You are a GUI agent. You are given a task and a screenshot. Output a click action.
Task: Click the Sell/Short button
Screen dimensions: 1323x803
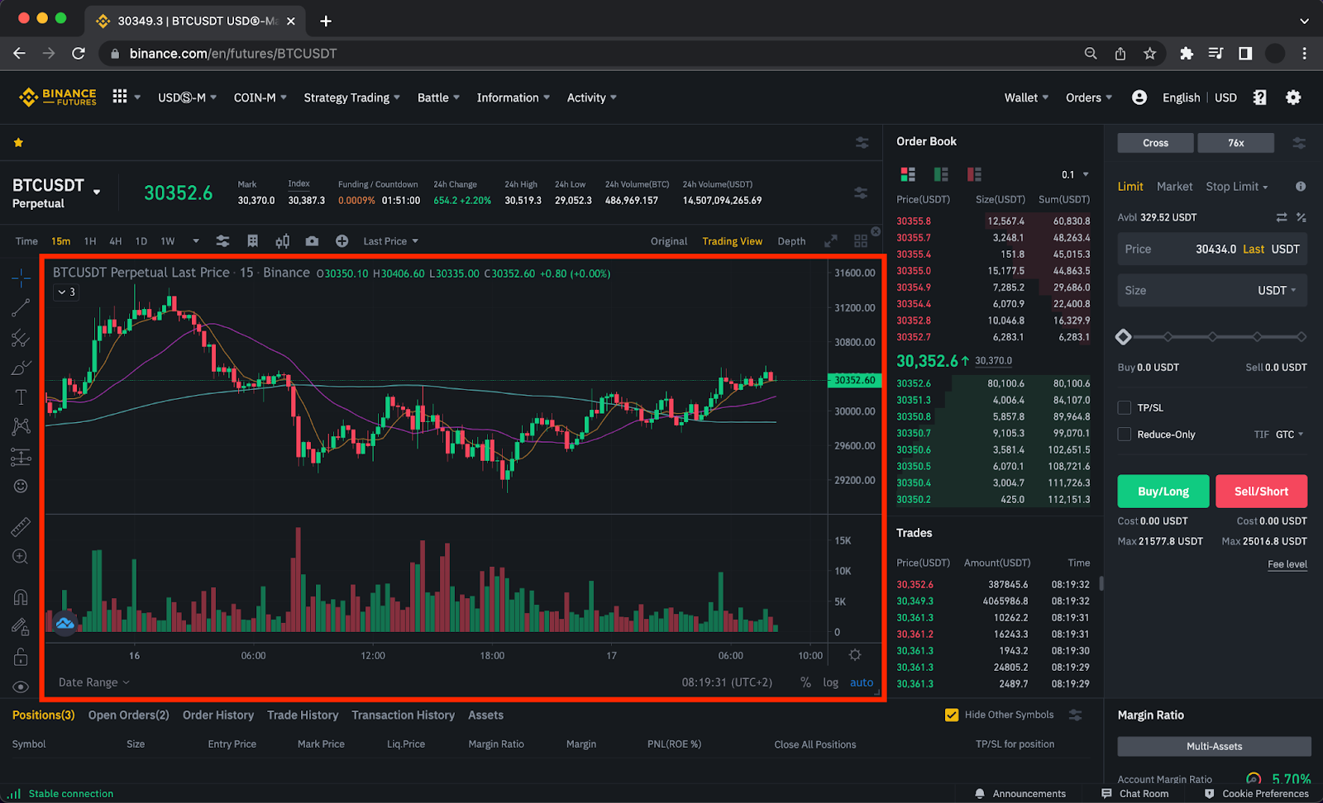pyautogui.click(x=1261, y=491)
